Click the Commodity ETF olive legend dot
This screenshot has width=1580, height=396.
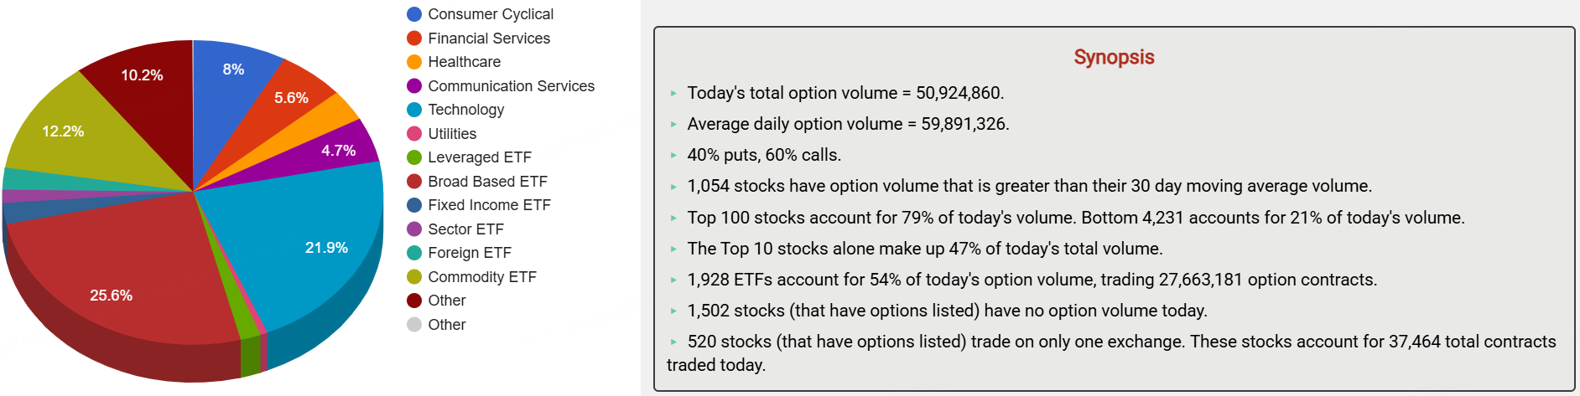(x=413, y=277)
